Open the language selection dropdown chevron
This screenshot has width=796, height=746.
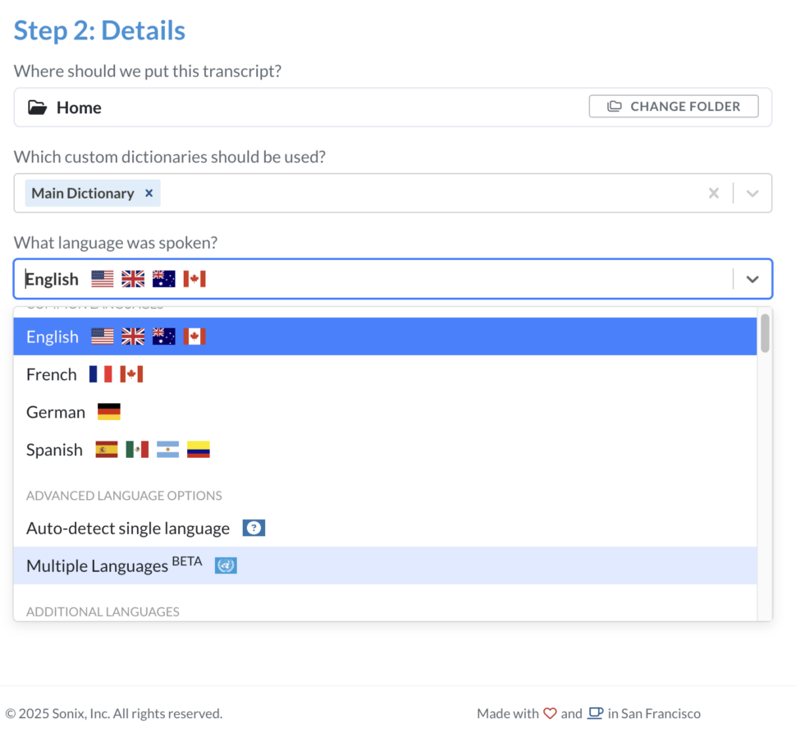(752, 278)
